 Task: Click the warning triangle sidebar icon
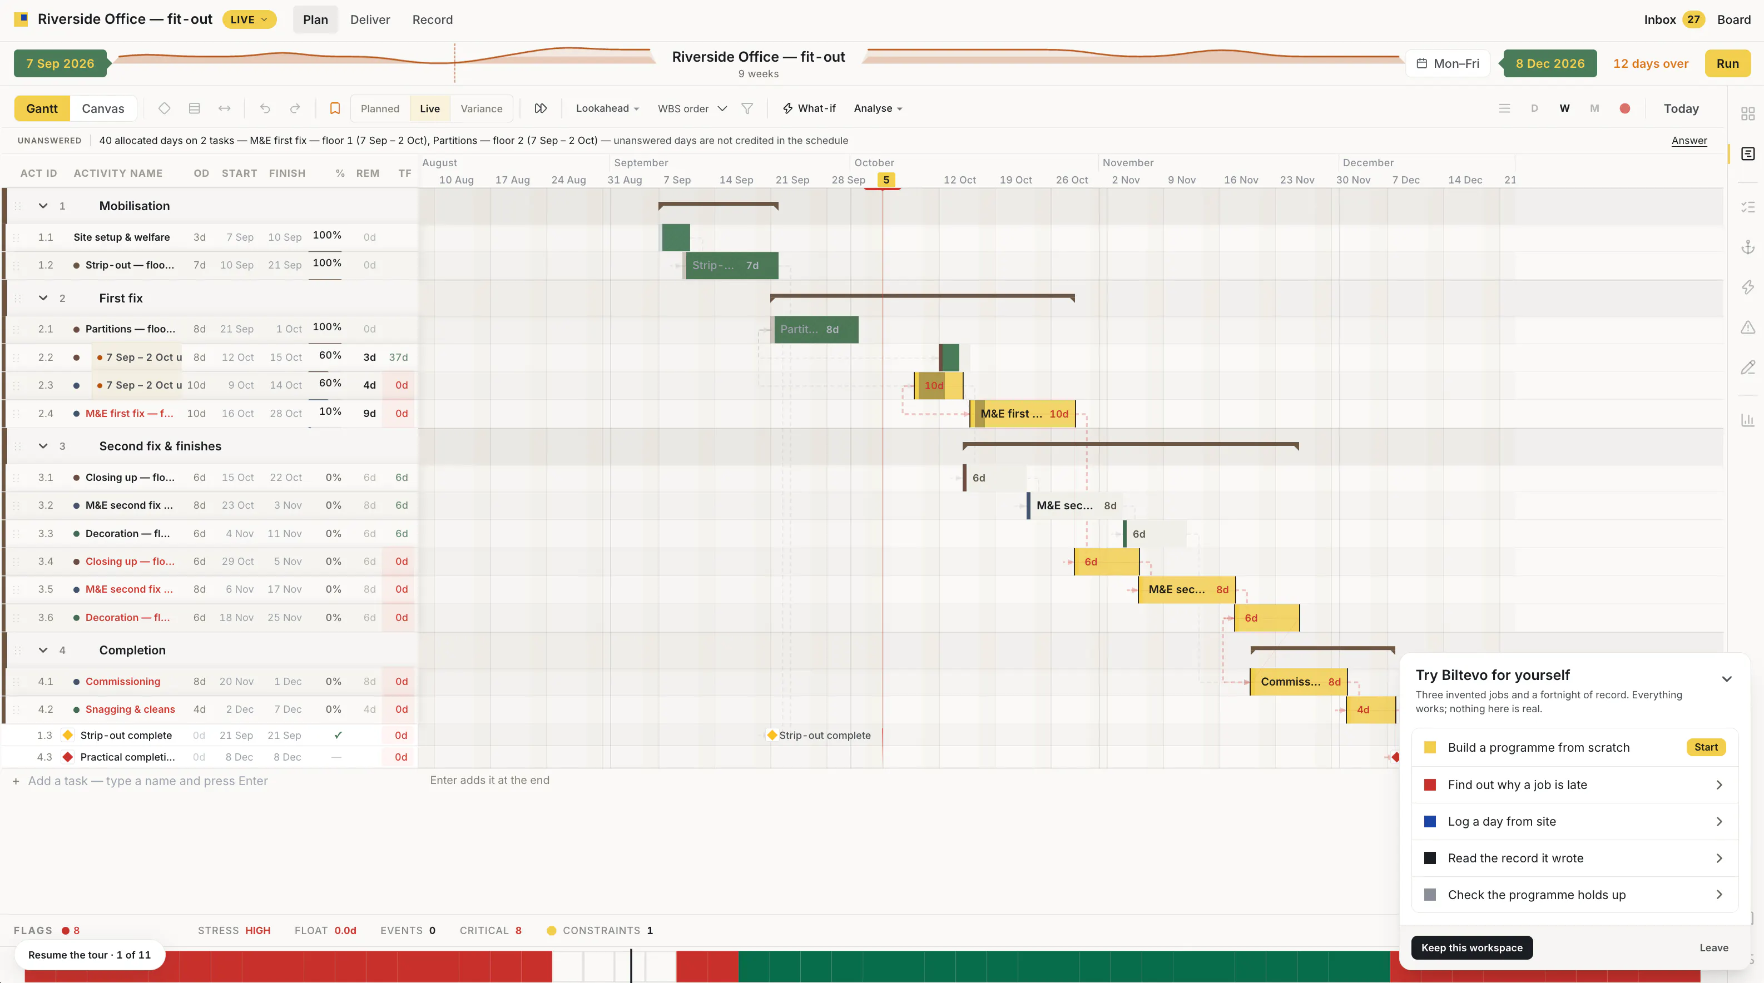(x=1748, y=327)
